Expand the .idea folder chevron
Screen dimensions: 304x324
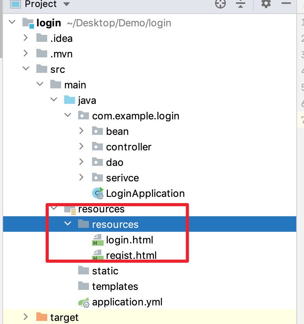tap(26, 38)
